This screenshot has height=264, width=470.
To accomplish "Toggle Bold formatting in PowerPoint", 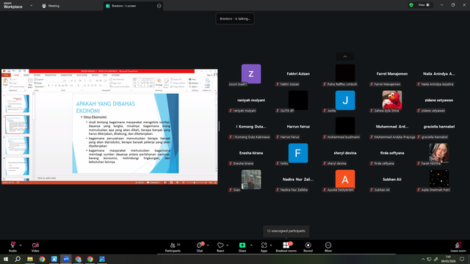I will pyautogui.click(x=49, y=86).
